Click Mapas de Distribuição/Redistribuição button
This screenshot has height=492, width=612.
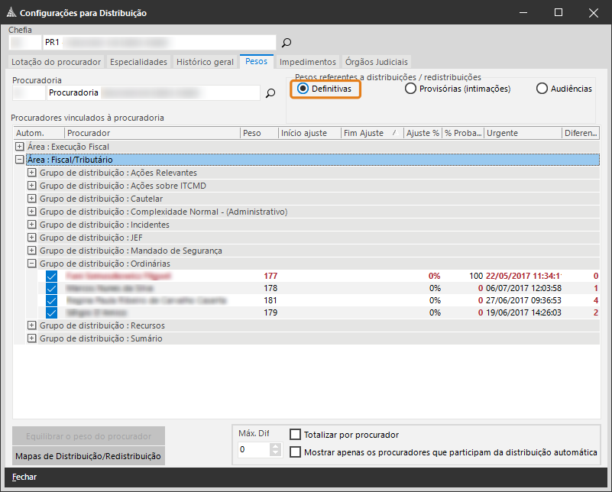88,456
